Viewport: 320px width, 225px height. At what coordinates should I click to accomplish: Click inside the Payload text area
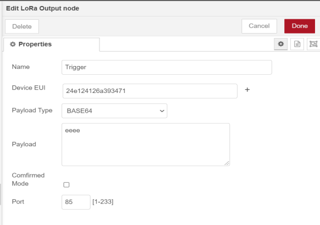[146, 144]
